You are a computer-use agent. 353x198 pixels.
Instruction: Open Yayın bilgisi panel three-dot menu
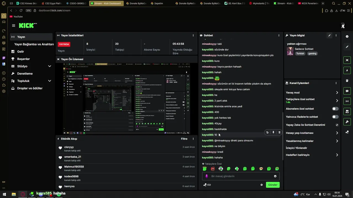click(x=336, y=35)
